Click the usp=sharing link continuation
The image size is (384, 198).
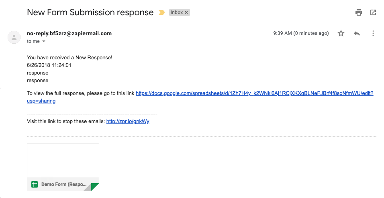tap(41, 101)
